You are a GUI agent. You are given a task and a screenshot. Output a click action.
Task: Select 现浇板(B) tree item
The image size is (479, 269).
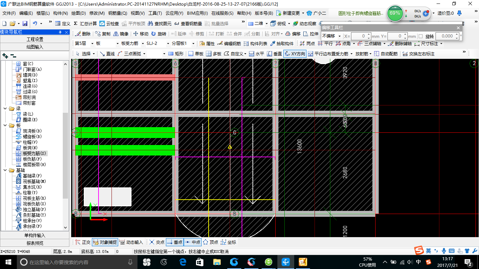[29, 131]
